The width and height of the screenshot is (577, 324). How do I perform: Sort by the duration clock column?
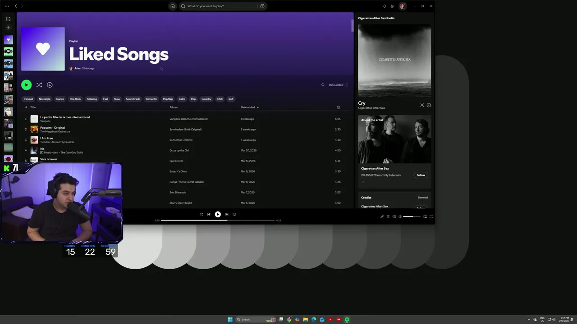tap(338, 107)
